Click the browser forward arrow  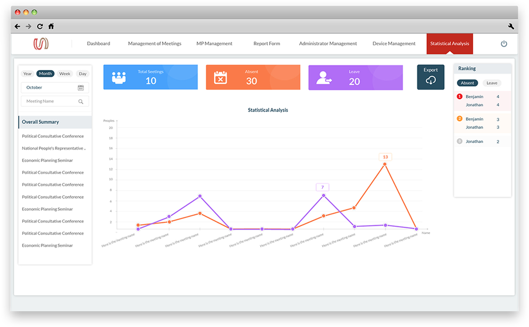(28, 26)
